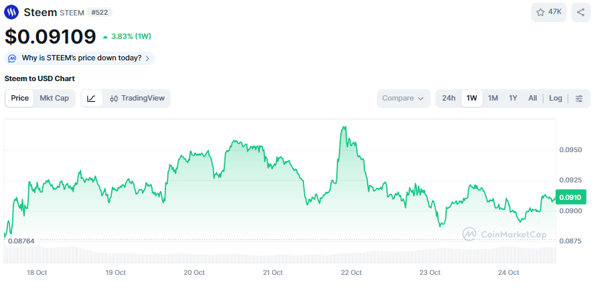Screen dimensions: 592x295
Task: Select the line chart icon
Action: (92, 99)
